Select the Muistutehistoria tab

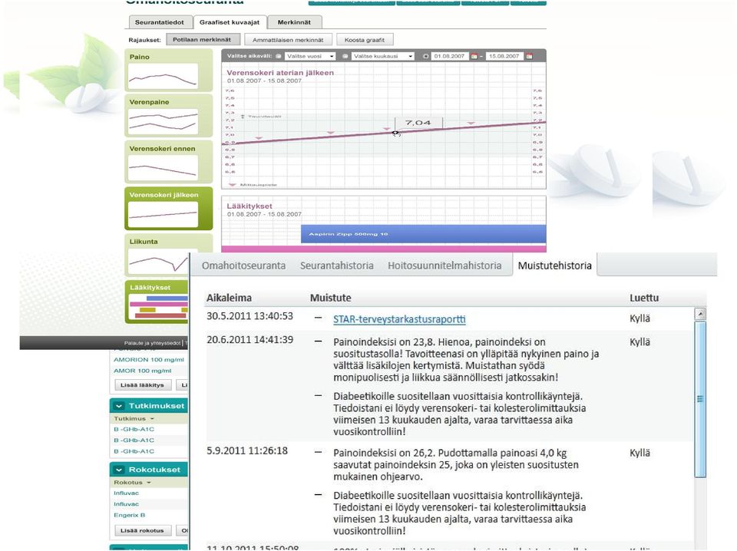pyautogui.click(x=554, y=266)
